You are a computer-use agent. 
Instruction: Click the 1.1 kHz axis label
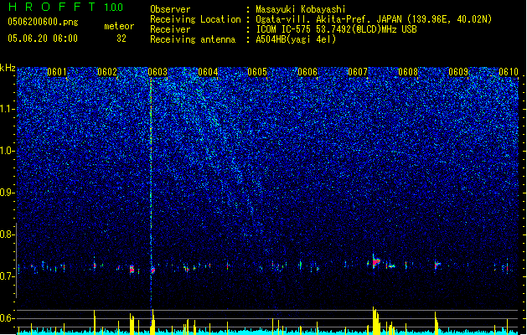[x=8, y=109]
